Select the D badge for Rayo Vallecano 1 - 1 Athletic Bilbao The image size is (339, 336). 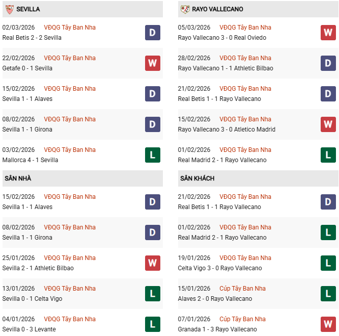328,63
